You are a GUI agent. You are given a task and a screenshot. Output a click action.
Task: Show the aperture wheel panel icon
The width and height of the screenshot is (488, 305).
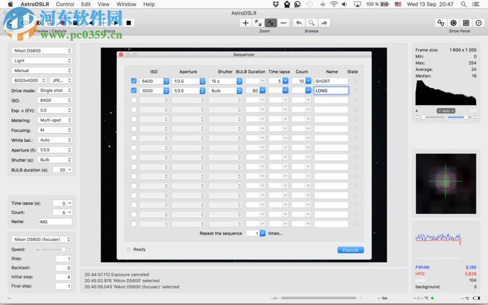coord(453,23)
